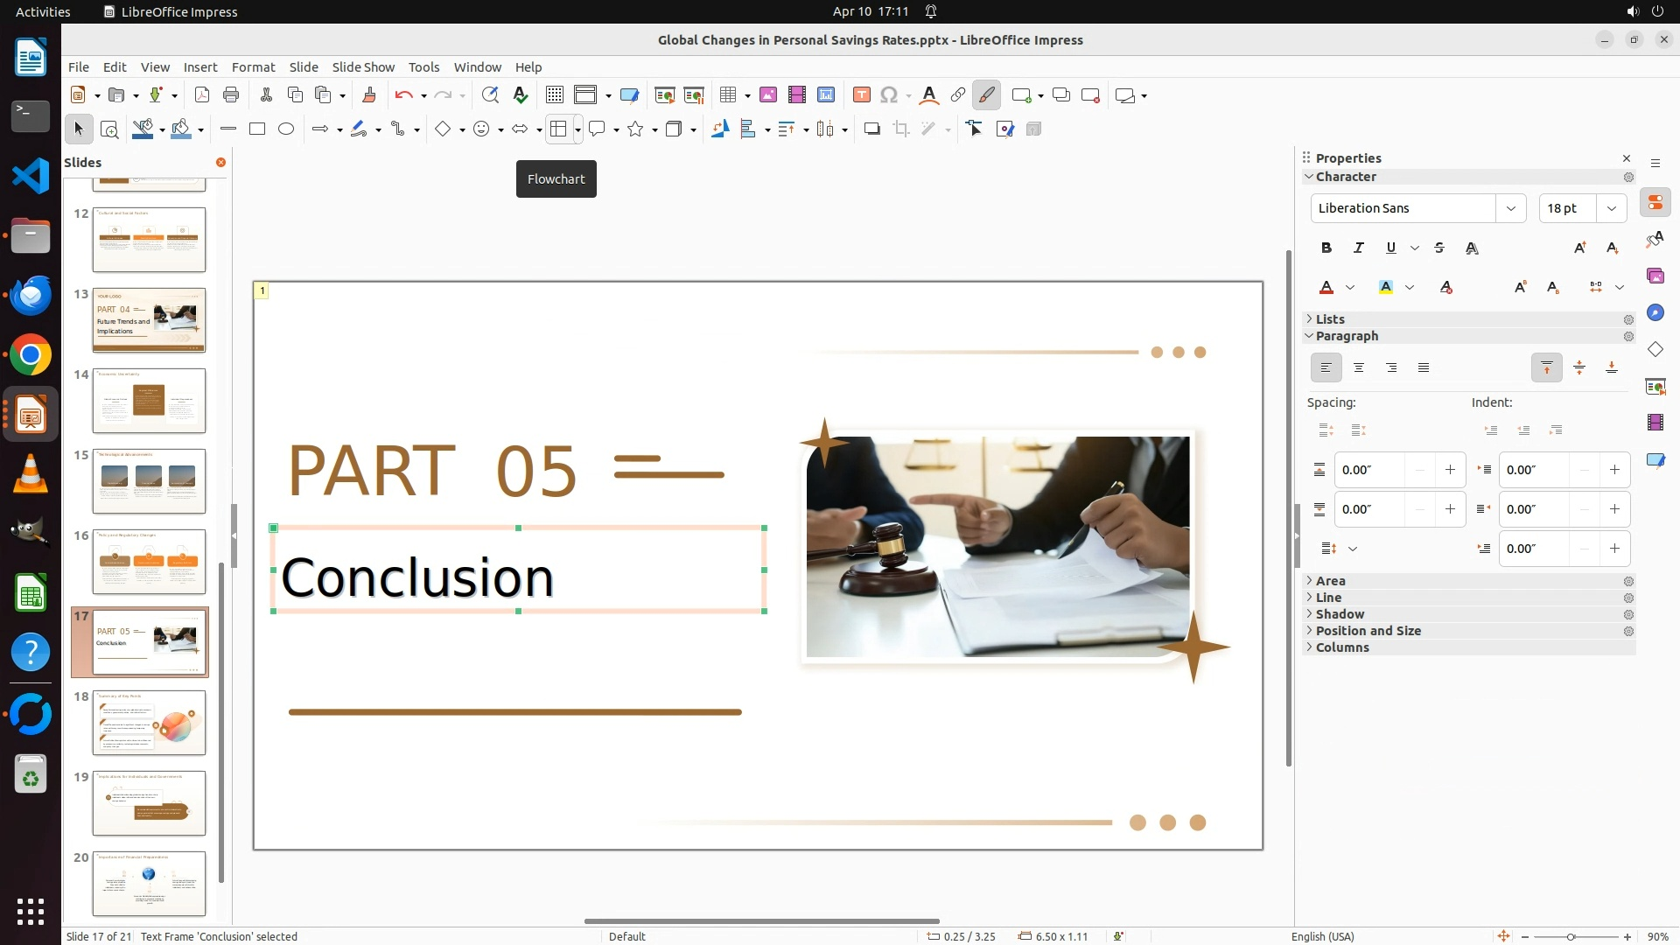Open the Slide Show menu

[x=363, y=67]
